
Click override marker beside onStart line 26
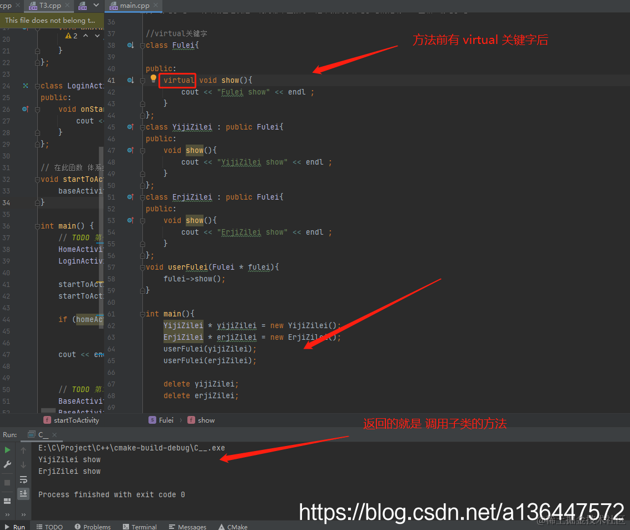point(26,109)
